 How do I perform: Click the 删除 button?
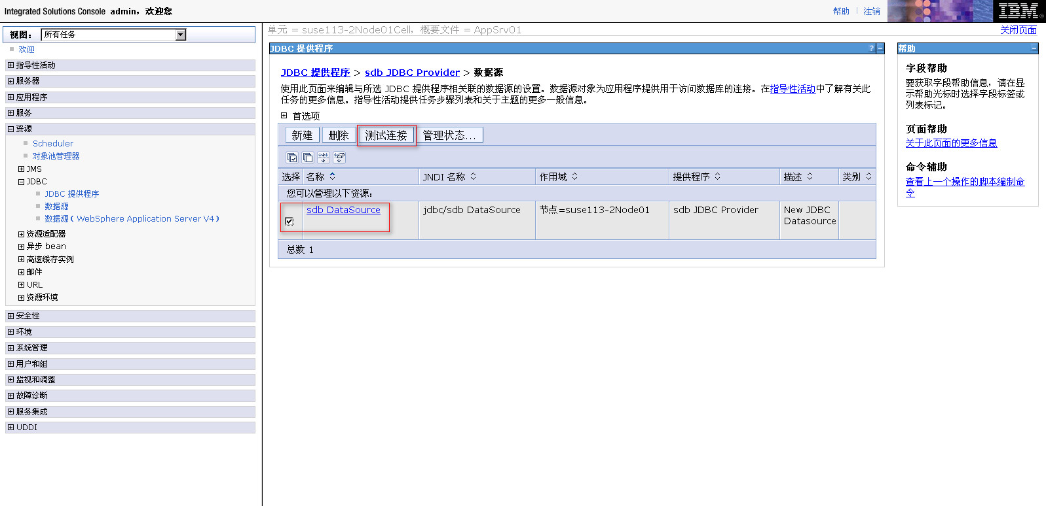tap(339, 135)
